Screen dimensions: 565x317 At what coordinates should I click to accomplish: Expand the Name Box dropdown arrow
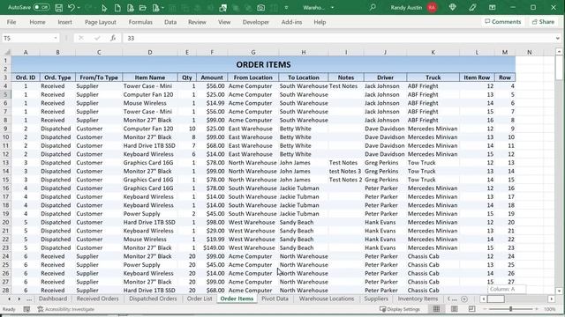[56, 38]
